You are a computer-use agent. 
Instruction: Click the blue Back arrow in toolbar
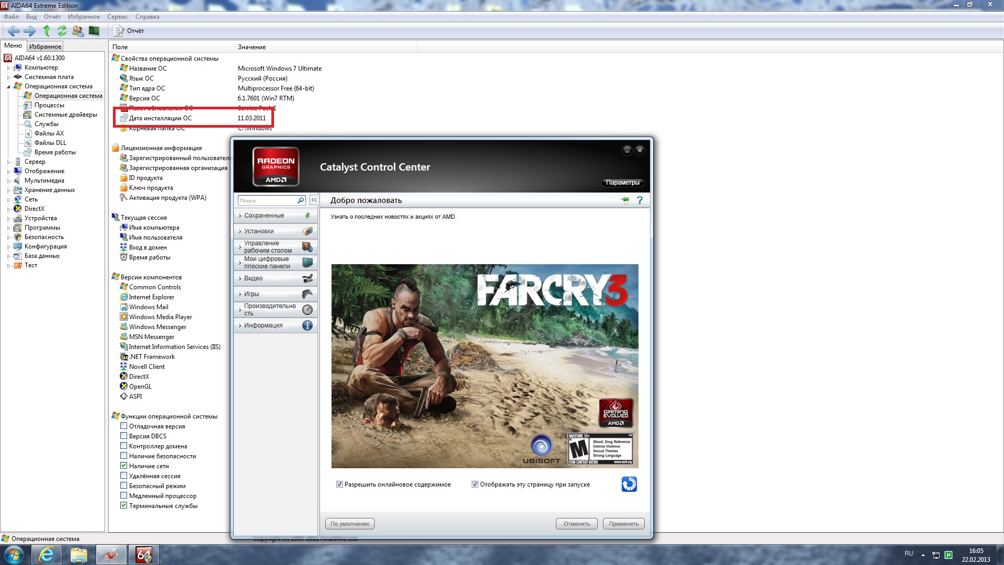[14, 31]
